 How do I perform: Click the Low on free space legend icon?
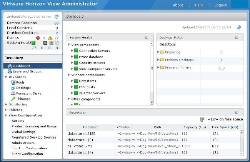(x=202, y=119)
